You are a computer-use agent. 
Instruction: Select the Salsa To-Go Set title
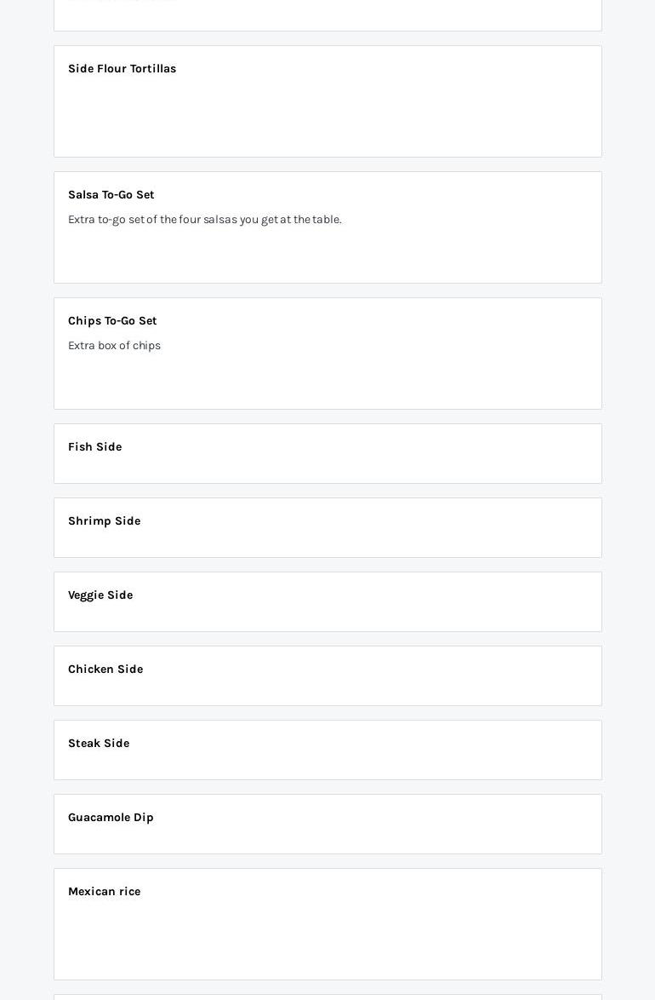111,195
